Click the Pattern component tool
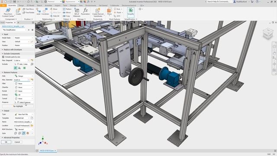This screenshot has height=156, width=277. coord(67,9)
